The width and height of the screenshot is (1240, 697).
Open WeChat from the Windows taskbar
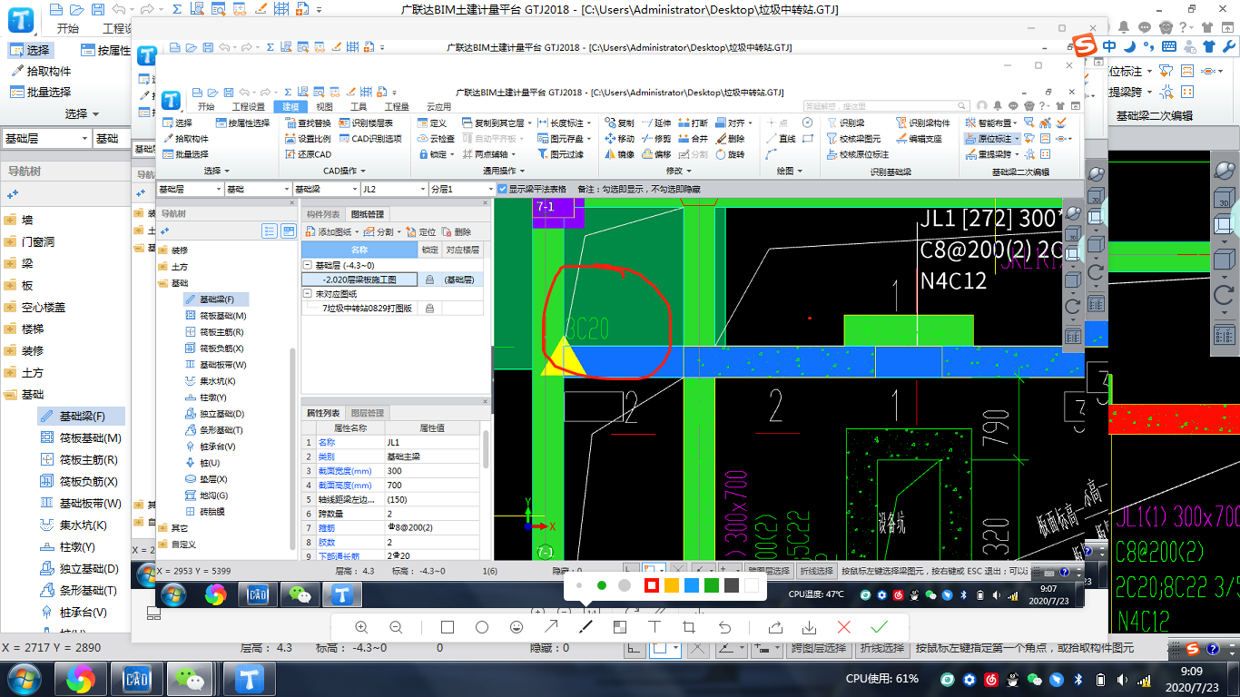pyautogui.click(x=192, y=679)
